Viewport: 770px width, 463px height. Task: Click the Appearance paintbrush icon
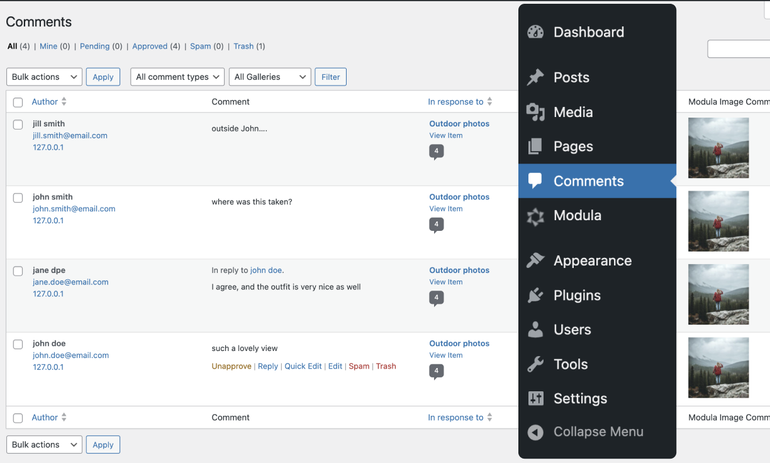click(535, 261)
